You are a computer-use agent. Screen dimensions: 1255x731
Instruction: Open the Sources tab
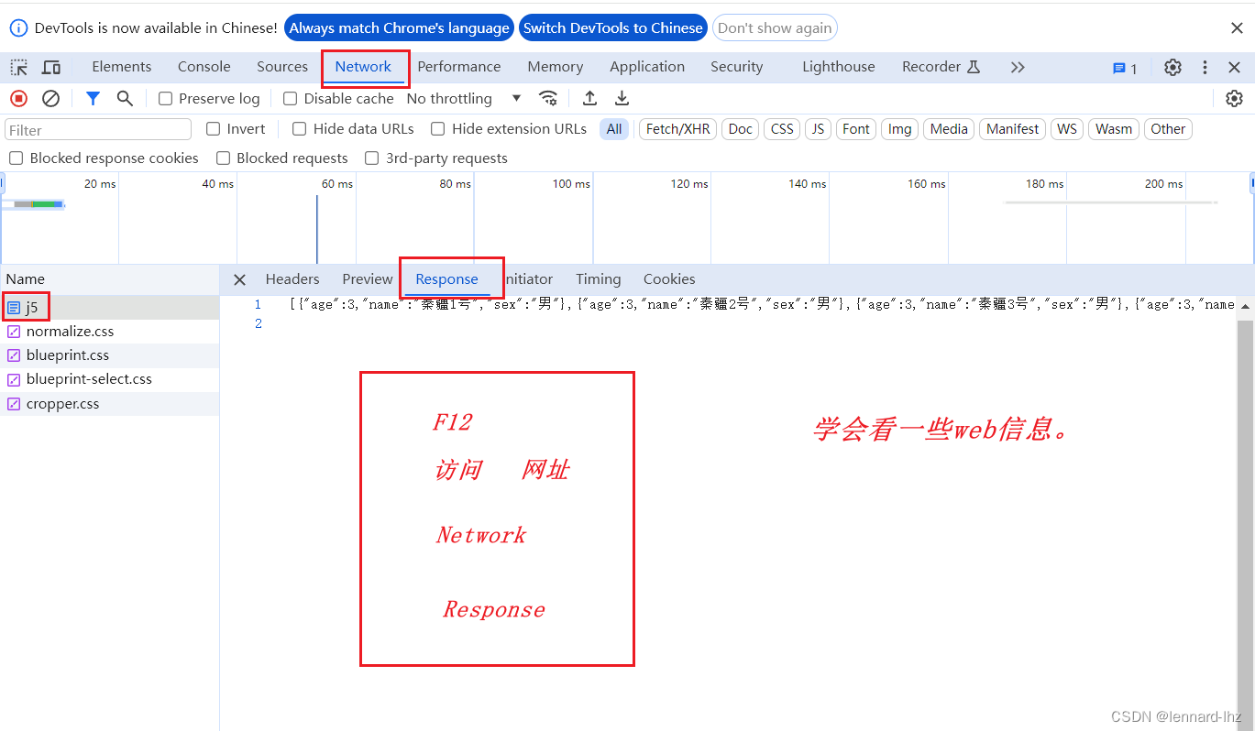[282, 67]
